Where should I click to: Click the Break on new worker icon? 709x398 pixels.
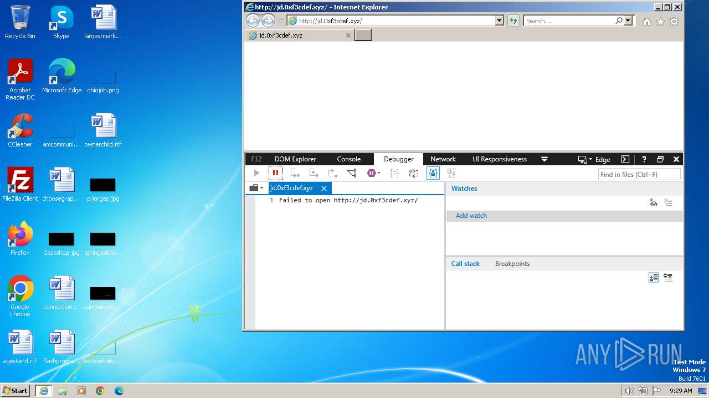[352, 173]
